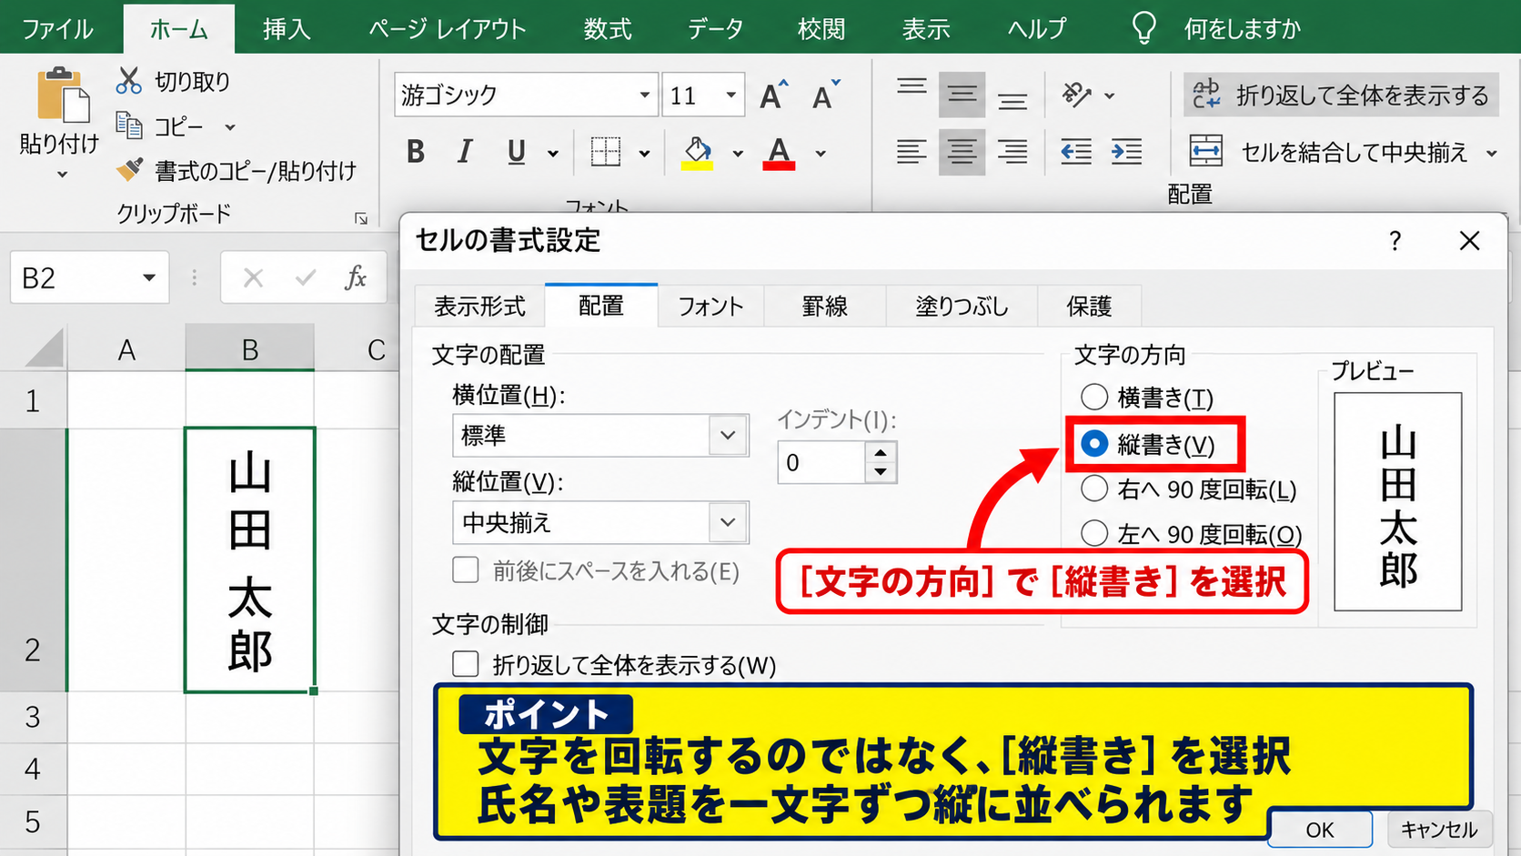Toggle italic formatting

[465, 152]
